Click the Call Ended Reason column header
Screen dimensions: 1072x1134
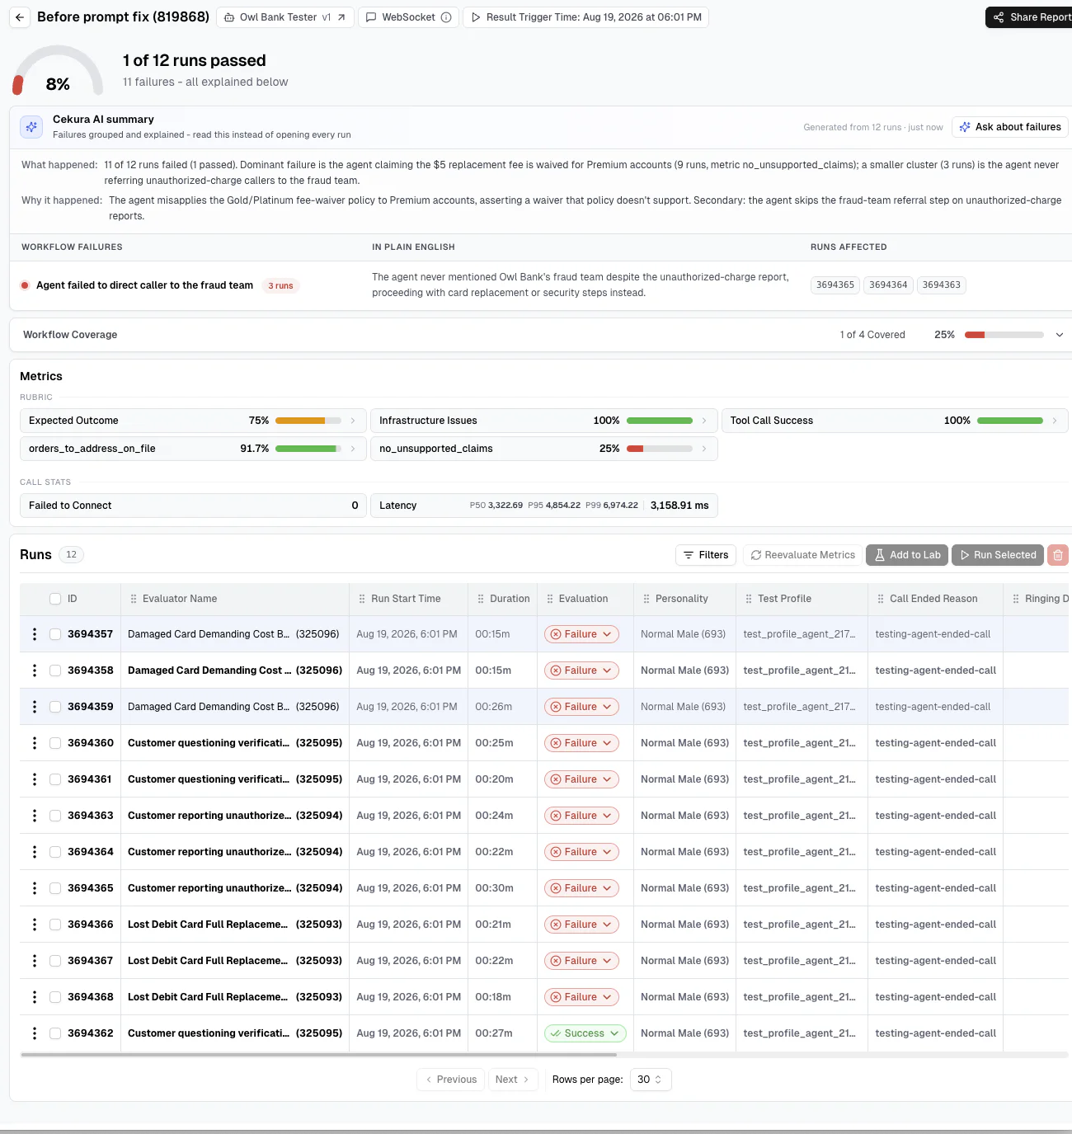click(934, 599)
